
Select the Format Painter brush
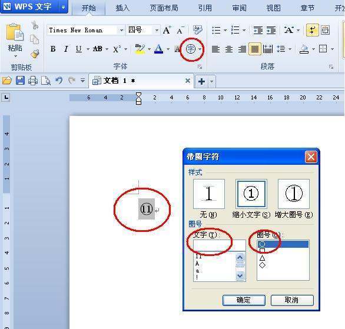point(35,54)
